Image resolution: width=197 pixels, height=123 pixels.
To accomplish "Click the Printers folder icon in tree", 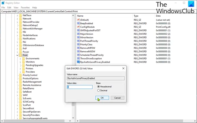I will click(x=23, y=68).
